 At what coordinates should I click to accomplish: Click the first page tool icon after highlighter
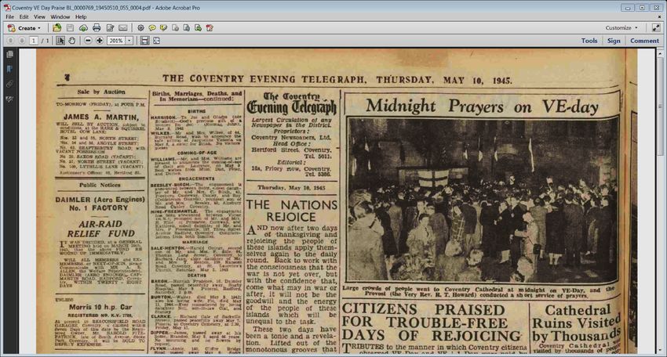click(x=175, y=28)
